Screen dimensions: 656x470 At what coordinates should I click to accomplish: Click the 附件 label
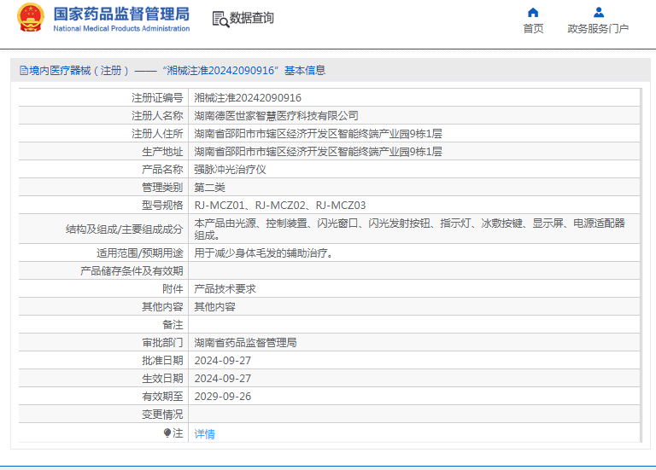[173, 288]
